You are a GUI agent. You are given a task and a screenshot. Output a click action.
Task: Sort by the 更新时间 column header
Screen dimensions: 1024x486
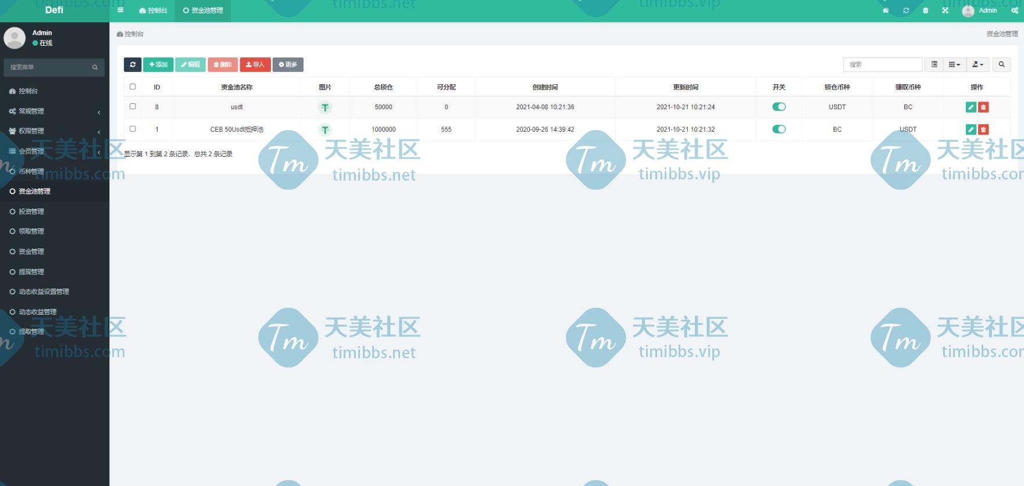686,87
